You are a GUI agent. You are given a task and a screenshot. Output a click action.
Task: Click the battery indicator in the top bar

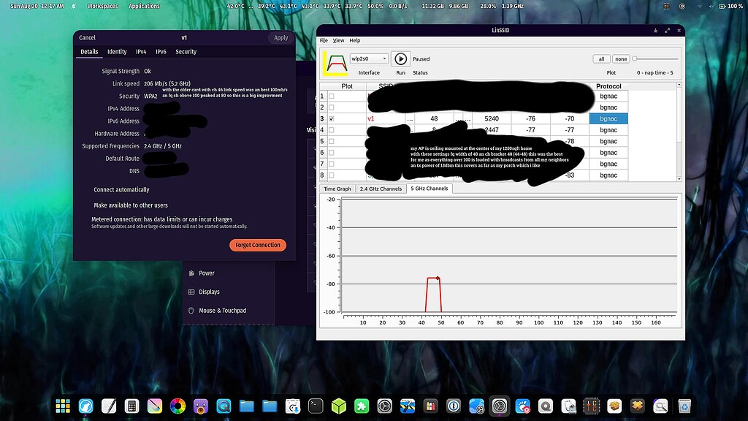pyautogui.click(x=722, y=6)
